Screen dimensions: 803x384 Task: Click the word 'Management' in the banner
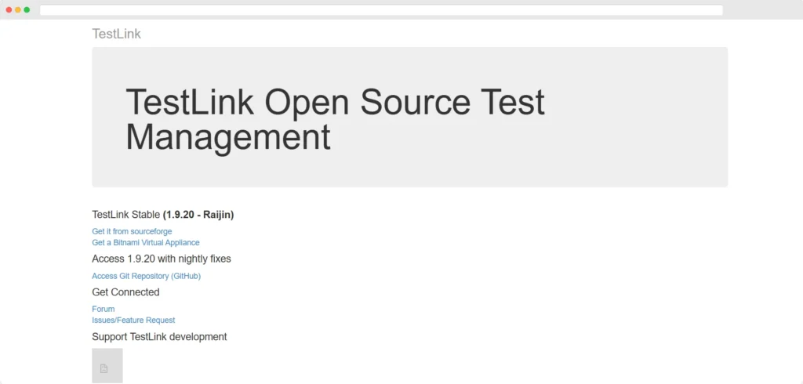click(228, 137)
